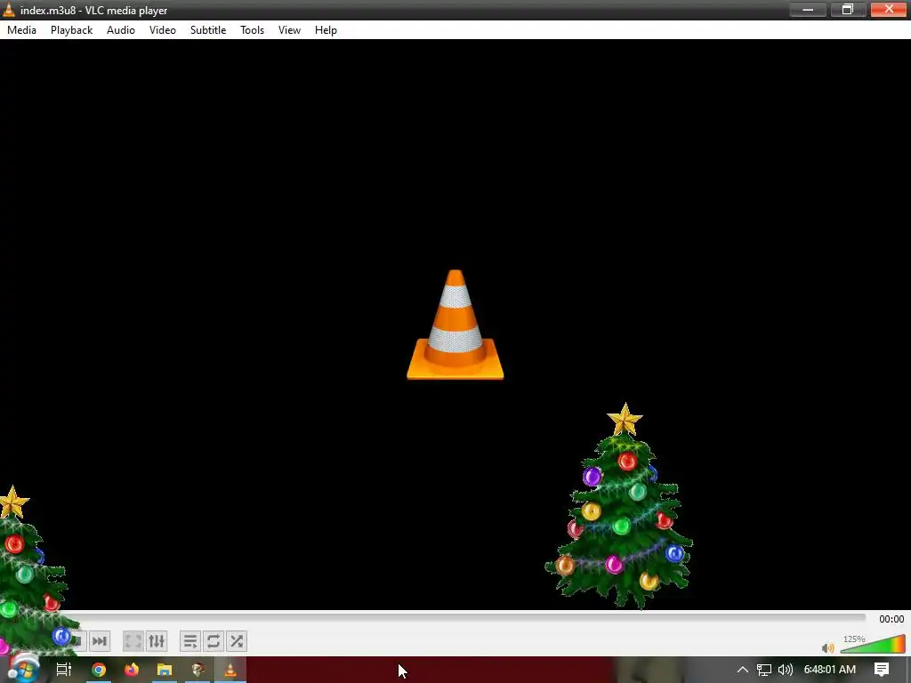Open the clock showing 6:48:01 AM
Viewport: 911px width, 683px height.
(x=830, y=670)
